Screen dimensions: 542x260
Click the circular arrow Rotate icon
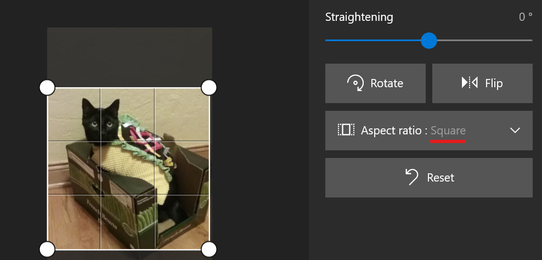coord(356,83)
